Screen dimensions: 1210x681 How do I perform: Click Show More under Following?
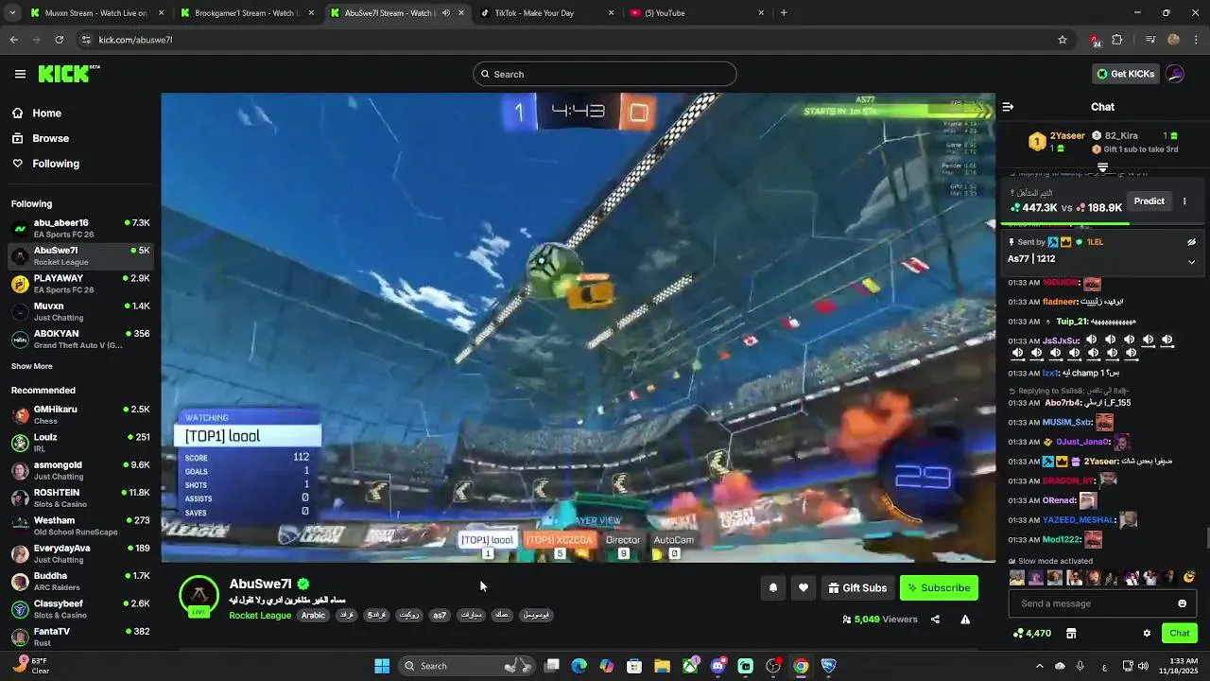pyautogui.click(x=32, y=366)
